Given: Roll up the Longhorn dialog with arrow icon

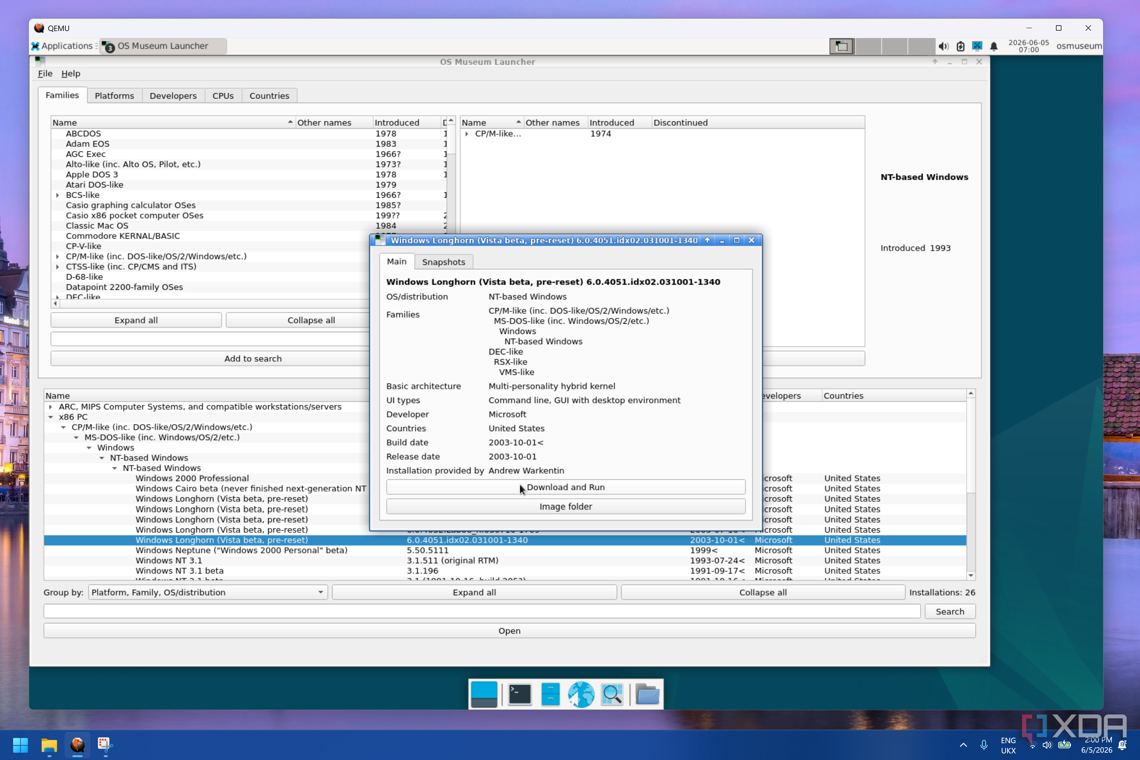Looking at the screenshot, I should (x=707, y=240).
